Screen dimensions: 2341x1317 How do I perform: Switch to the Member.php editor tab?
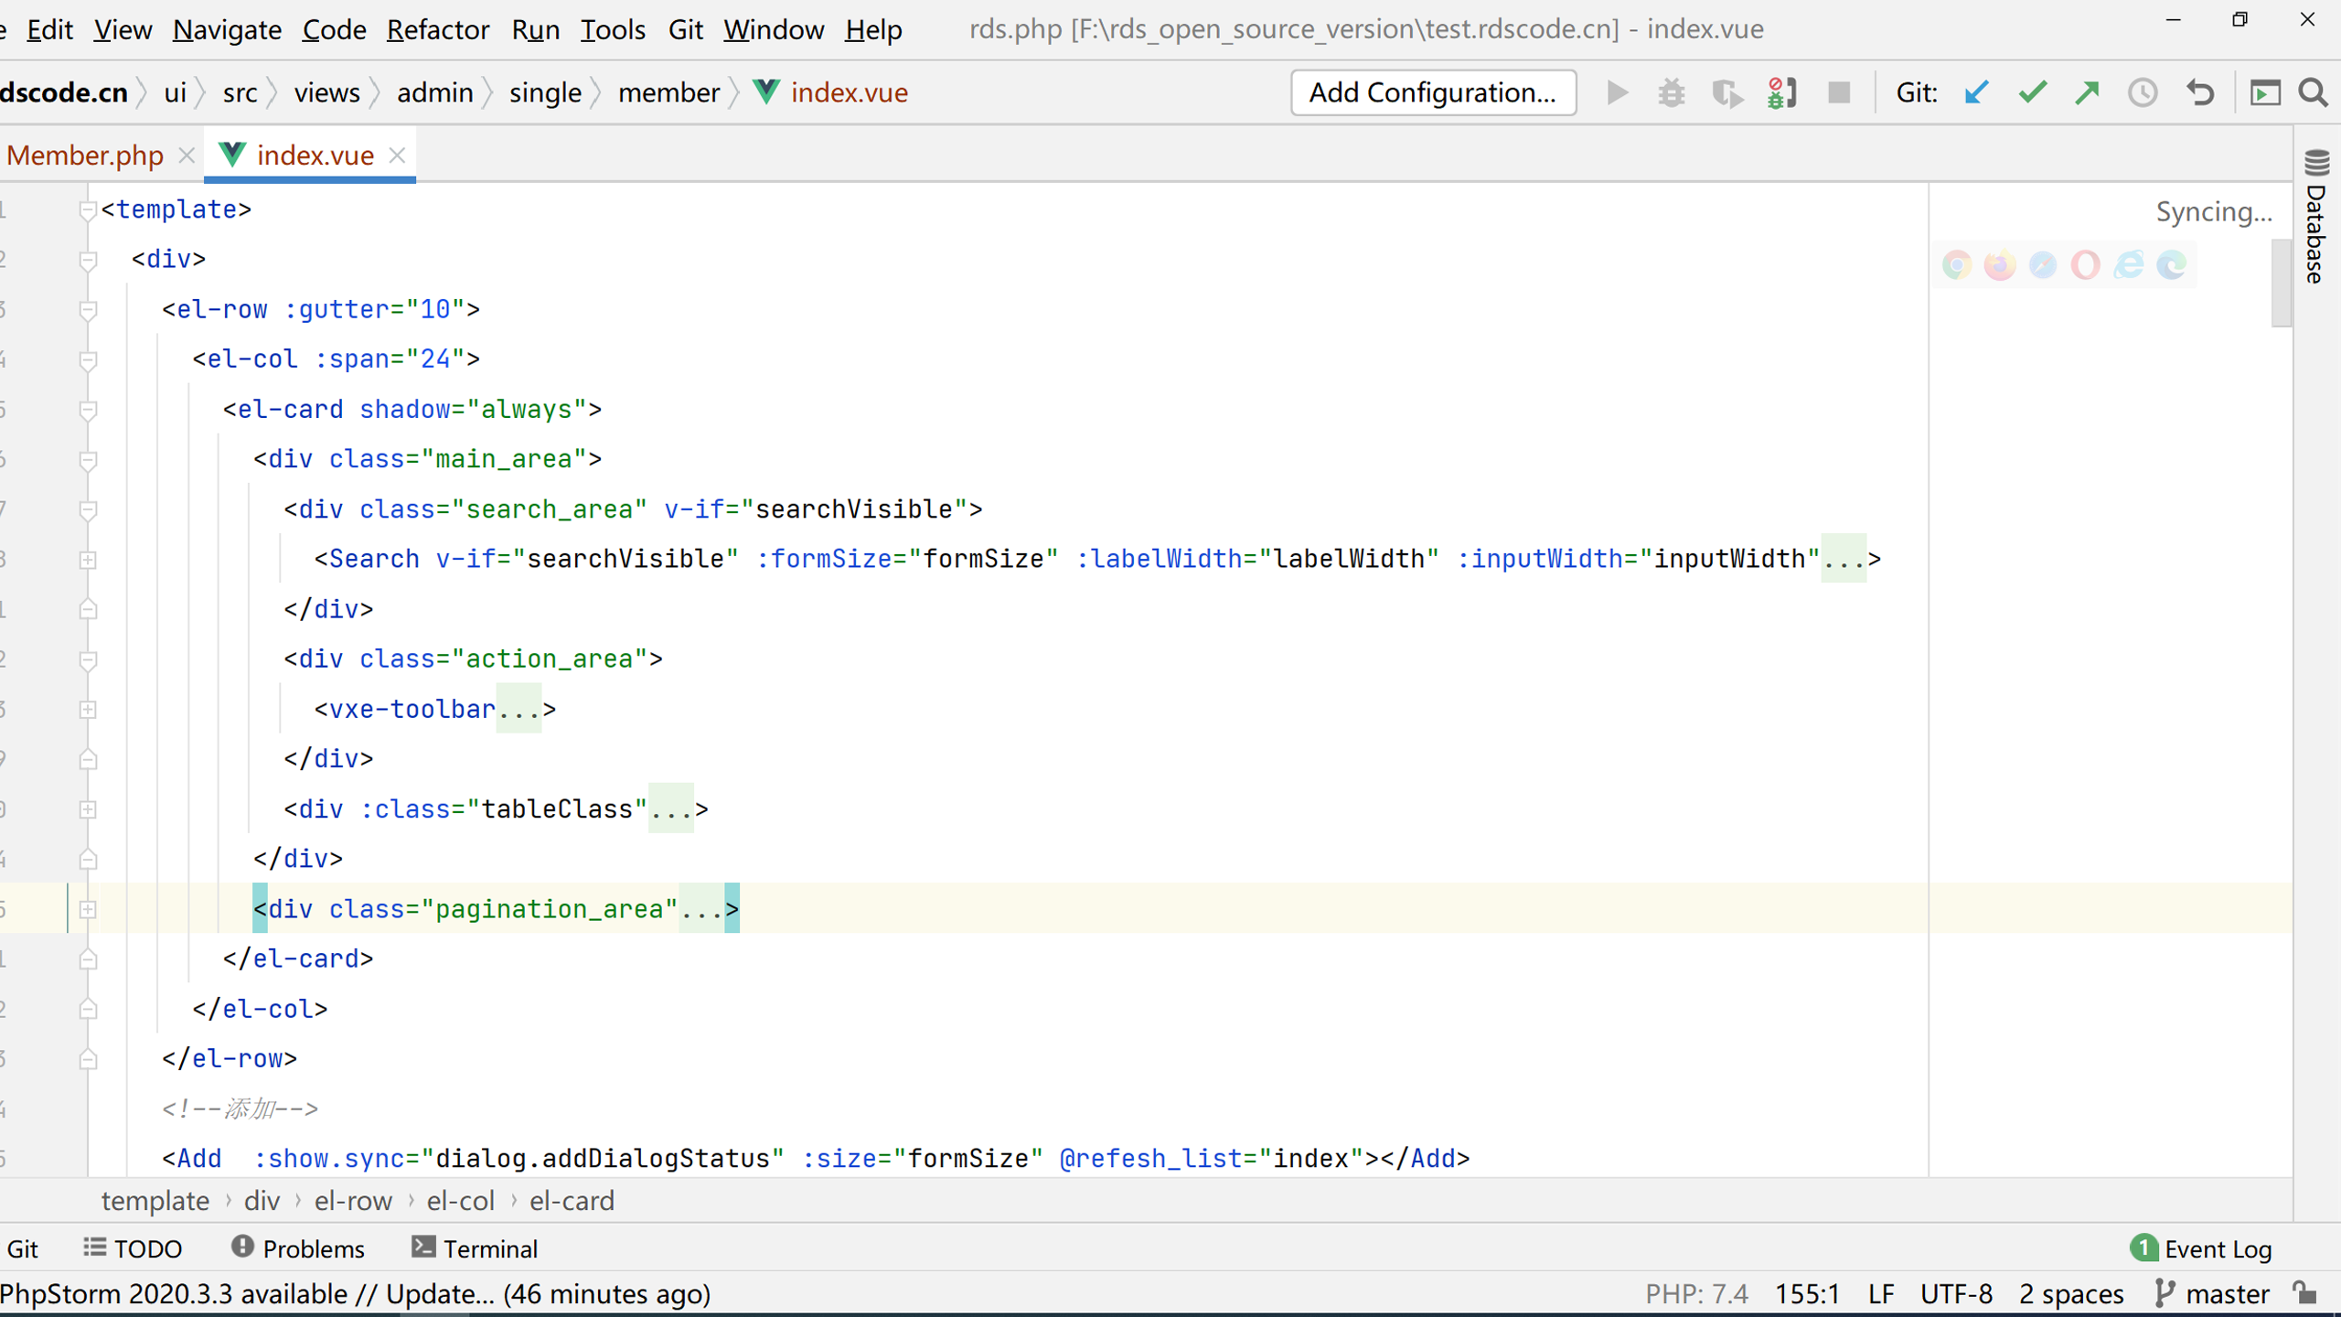point(85,155)
